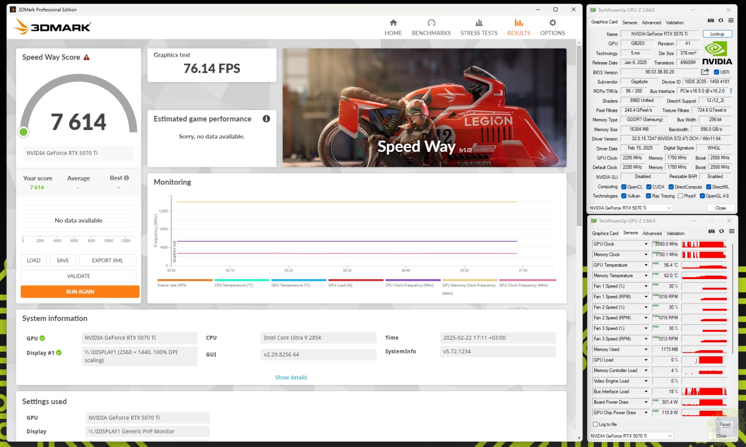Toggle the DirectML checkbox
This screenshot has height=447, width=746.
[709, 187]
